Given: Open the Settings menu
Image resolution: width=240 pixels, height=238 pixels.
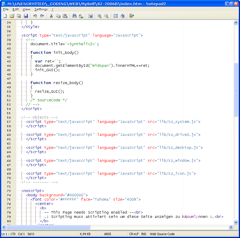Looking at the screenshot, I should pyautogui.click(x=41, y=9).
